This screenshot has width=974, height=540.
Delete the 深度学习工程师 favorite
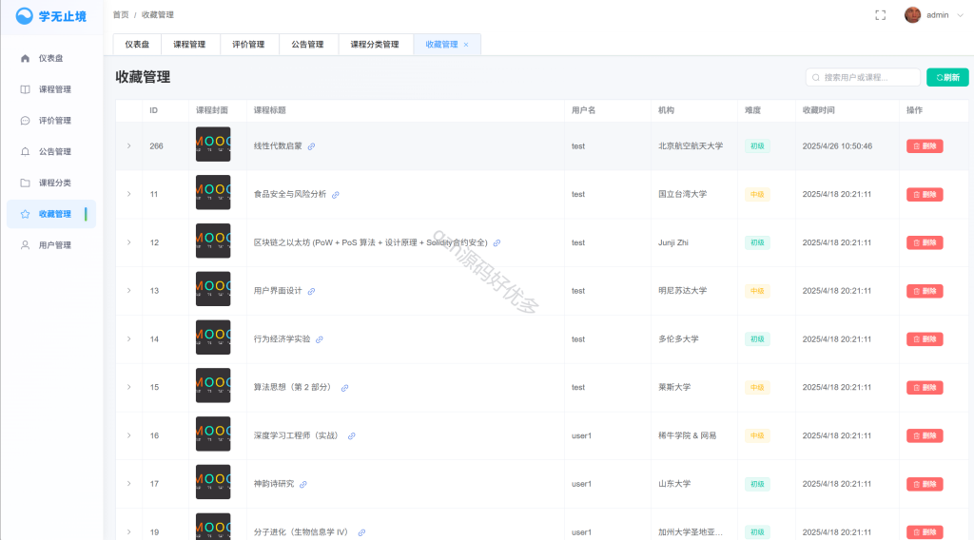pos(925,435)
